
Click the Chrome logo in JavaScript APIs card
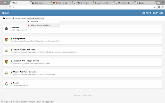click(x=6, y=62)
